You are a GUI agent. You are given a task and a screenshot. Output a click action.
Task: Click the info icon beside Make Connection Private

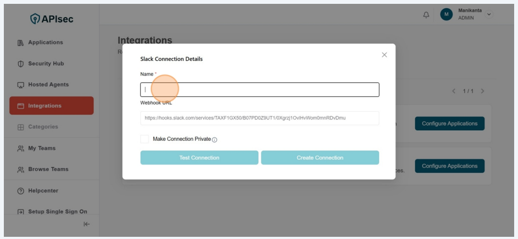coord(214,140)
